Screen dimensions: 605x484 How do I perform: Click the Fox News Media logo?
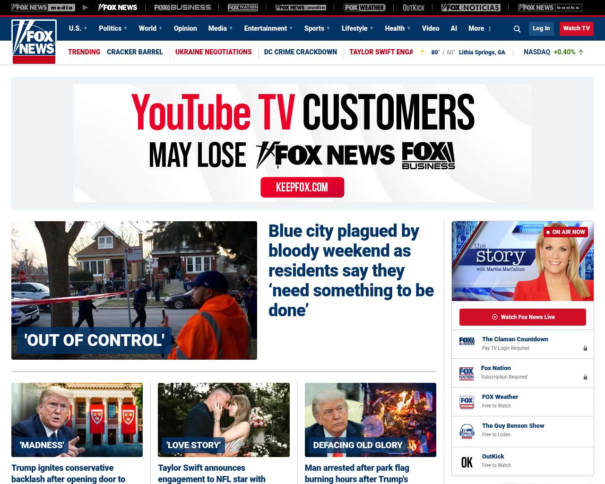pyautogui.click(x=43, y=8)
